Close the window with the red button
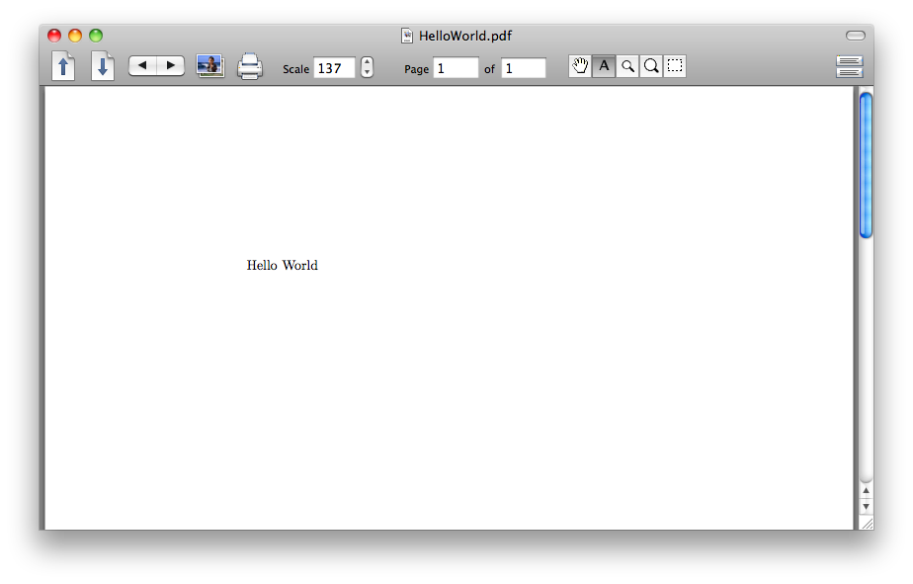Image resolution: width=913 pixels, height=584 pixels. click(x=54, y=36)
